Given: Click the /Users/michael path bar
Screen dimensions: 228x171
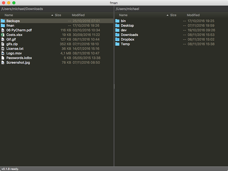Looking at the screenshot, I should click(x=171, y=9).
